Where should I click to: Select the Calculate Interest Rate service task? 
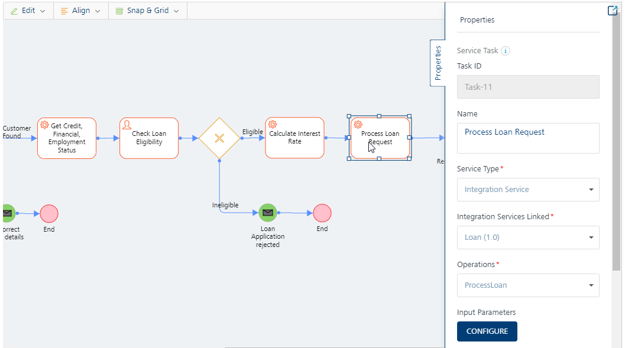(x=294, y=138)
